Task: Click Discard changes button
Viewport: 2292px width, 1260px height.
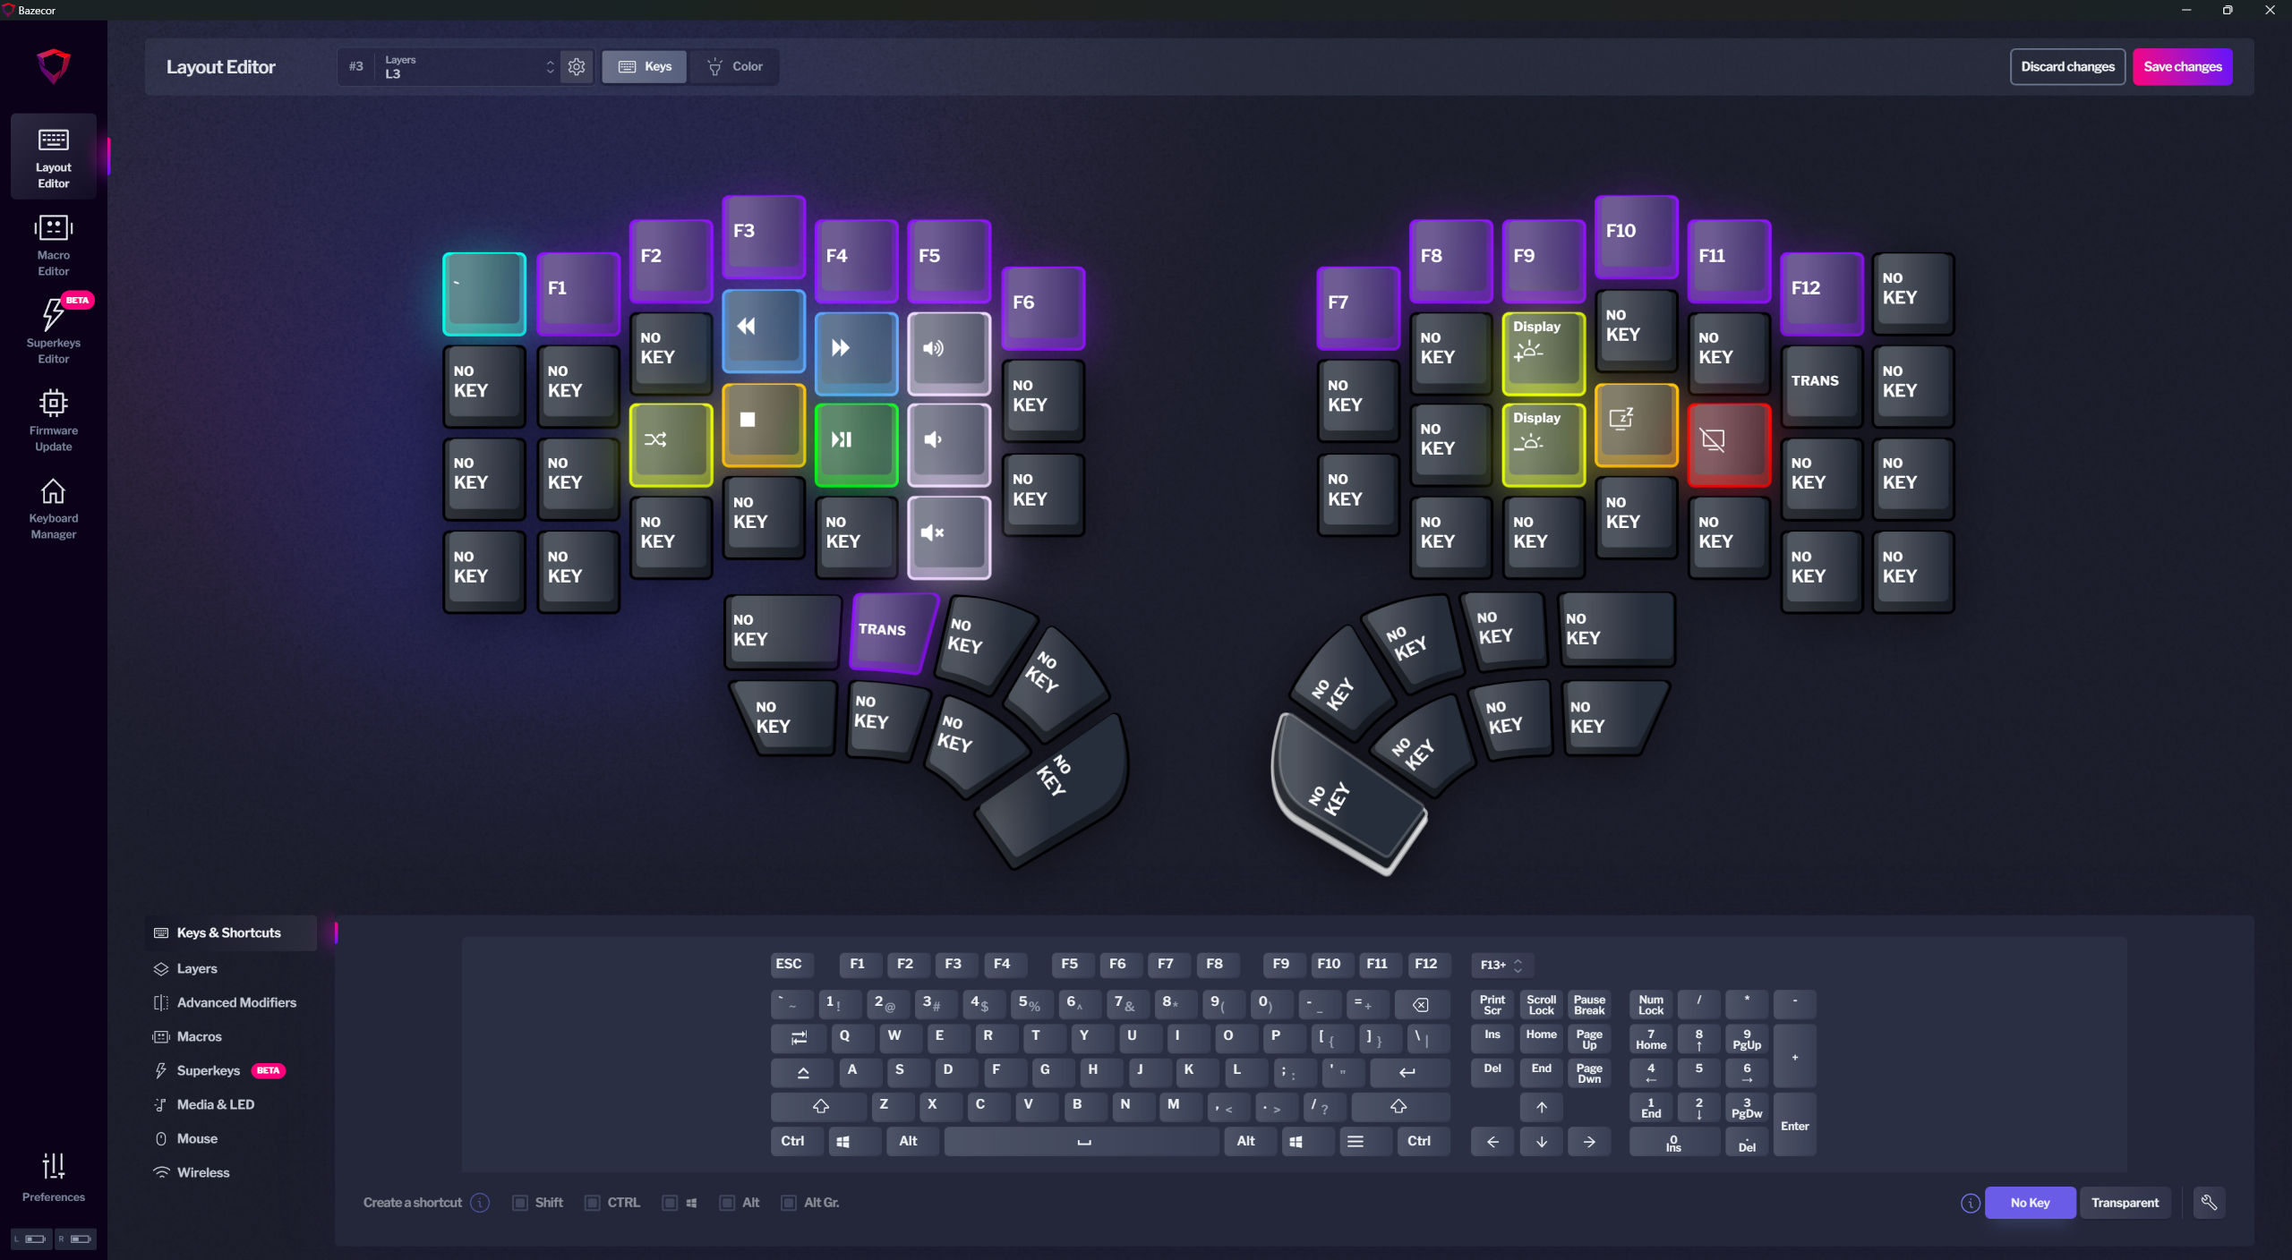Action: [2067, 67]
